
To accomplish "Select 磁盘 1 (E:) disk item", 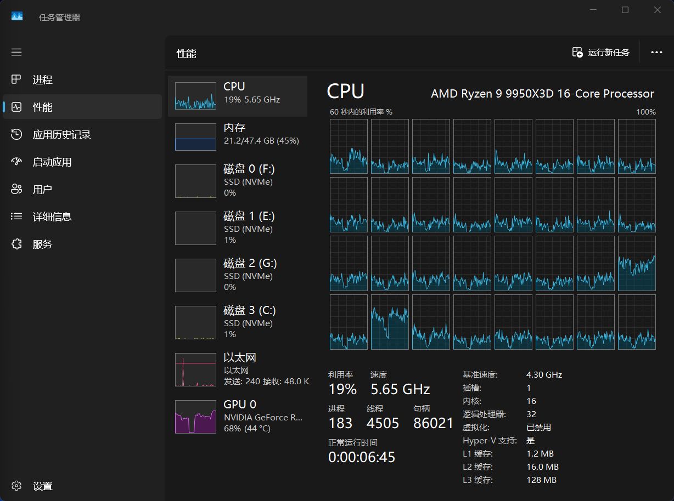I will 237,227.
